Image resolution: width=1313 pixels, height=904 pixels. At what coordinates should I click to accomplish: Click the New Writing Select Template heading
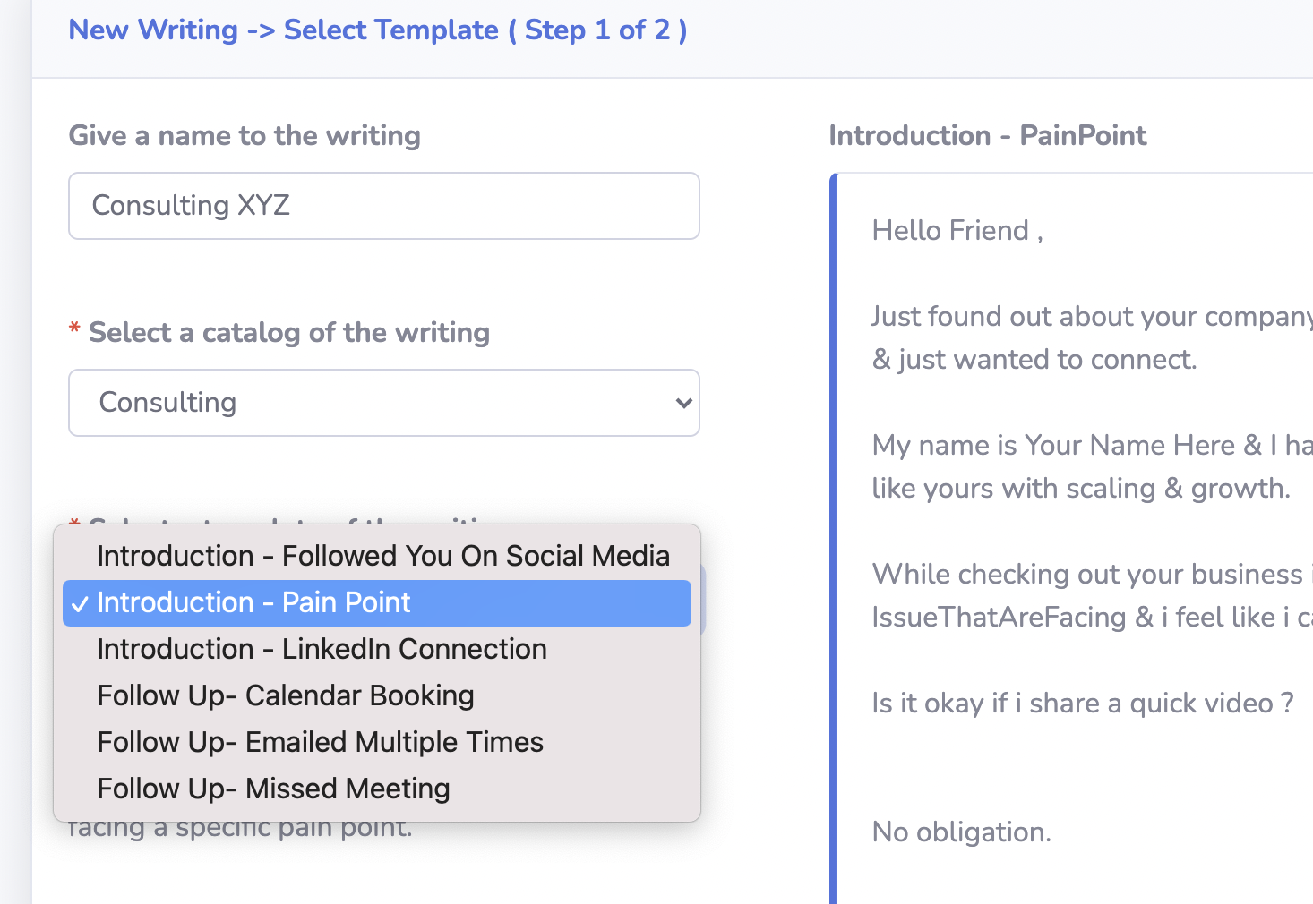pos(378,30)
